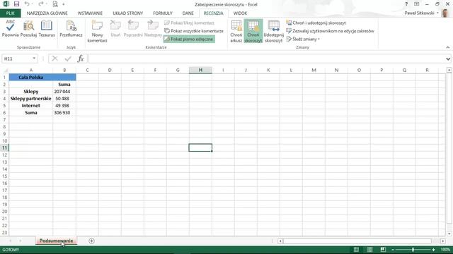This screenshot has height=254, width=453.
Task: Open the Śledź zmiany dropdown
Action: [x=303, y=39]
